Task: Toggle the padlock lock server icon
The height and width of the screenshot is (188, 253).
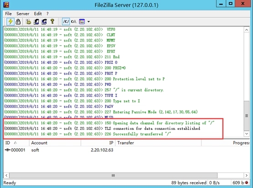Action: pos(18,21)
